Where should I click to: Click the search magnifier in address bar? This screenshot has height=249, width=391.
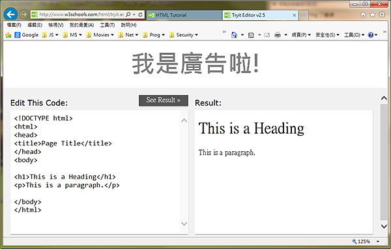tap(128, 14)
